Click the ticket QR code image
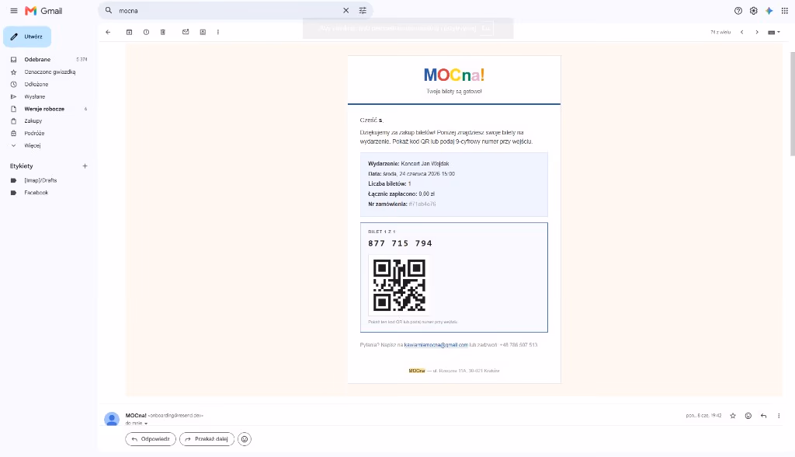 point(400,285)
